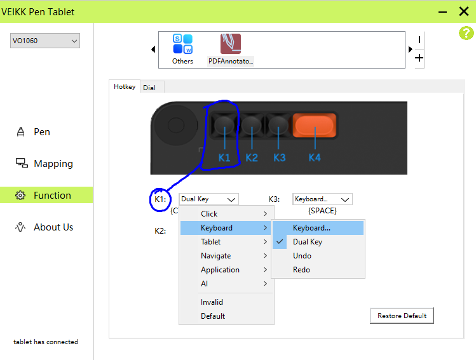Choose the checked Dual Key option

tap(318, 242)
